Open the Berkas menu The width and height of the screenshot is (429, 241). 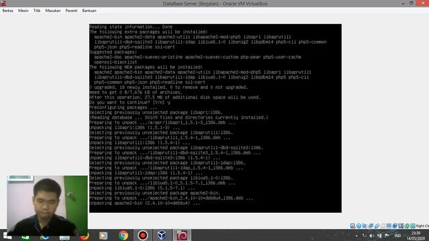(x=7, y=11)
